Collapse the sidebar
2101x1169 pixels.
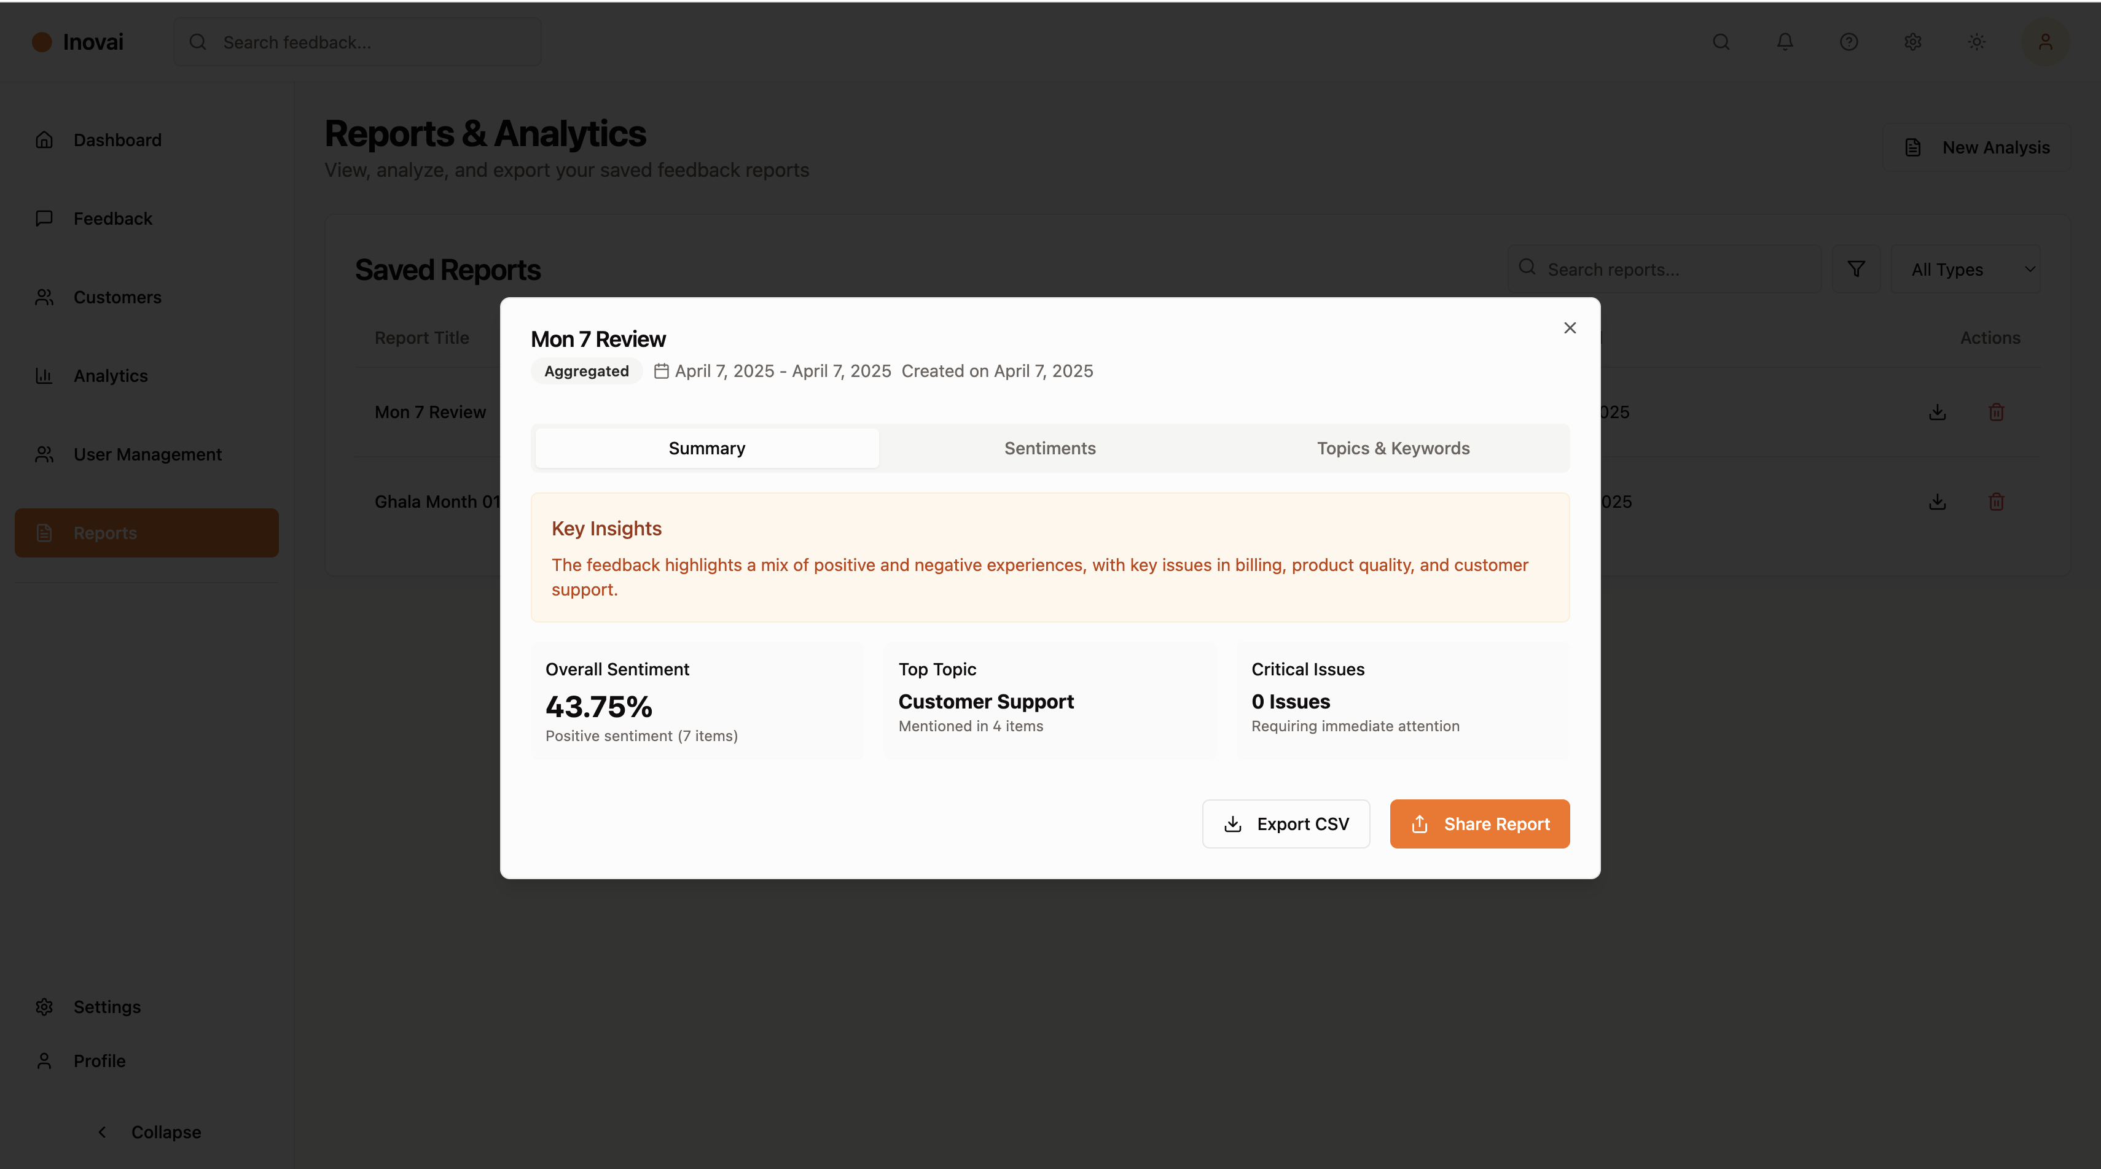point(149,1132)
